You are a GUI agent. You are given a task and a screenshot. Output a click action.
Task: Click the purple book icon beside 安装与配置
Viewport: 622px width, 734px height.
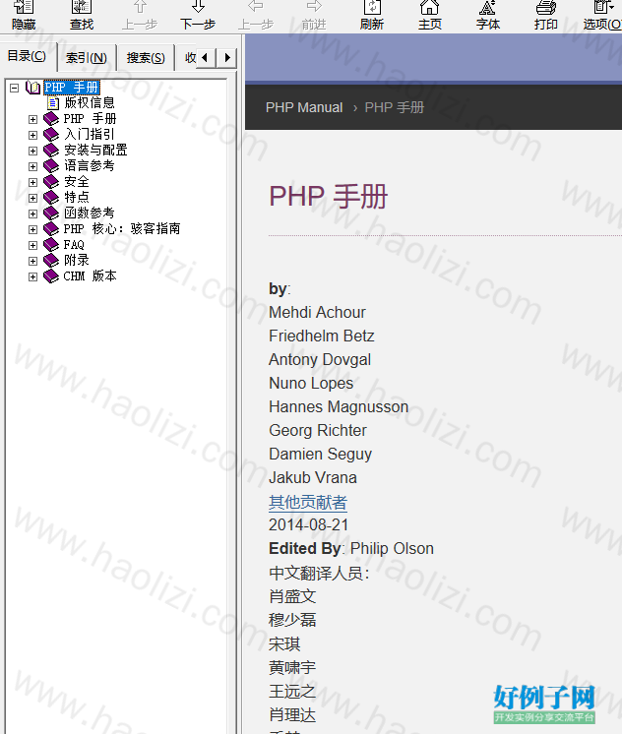click(x=50, y=151)
